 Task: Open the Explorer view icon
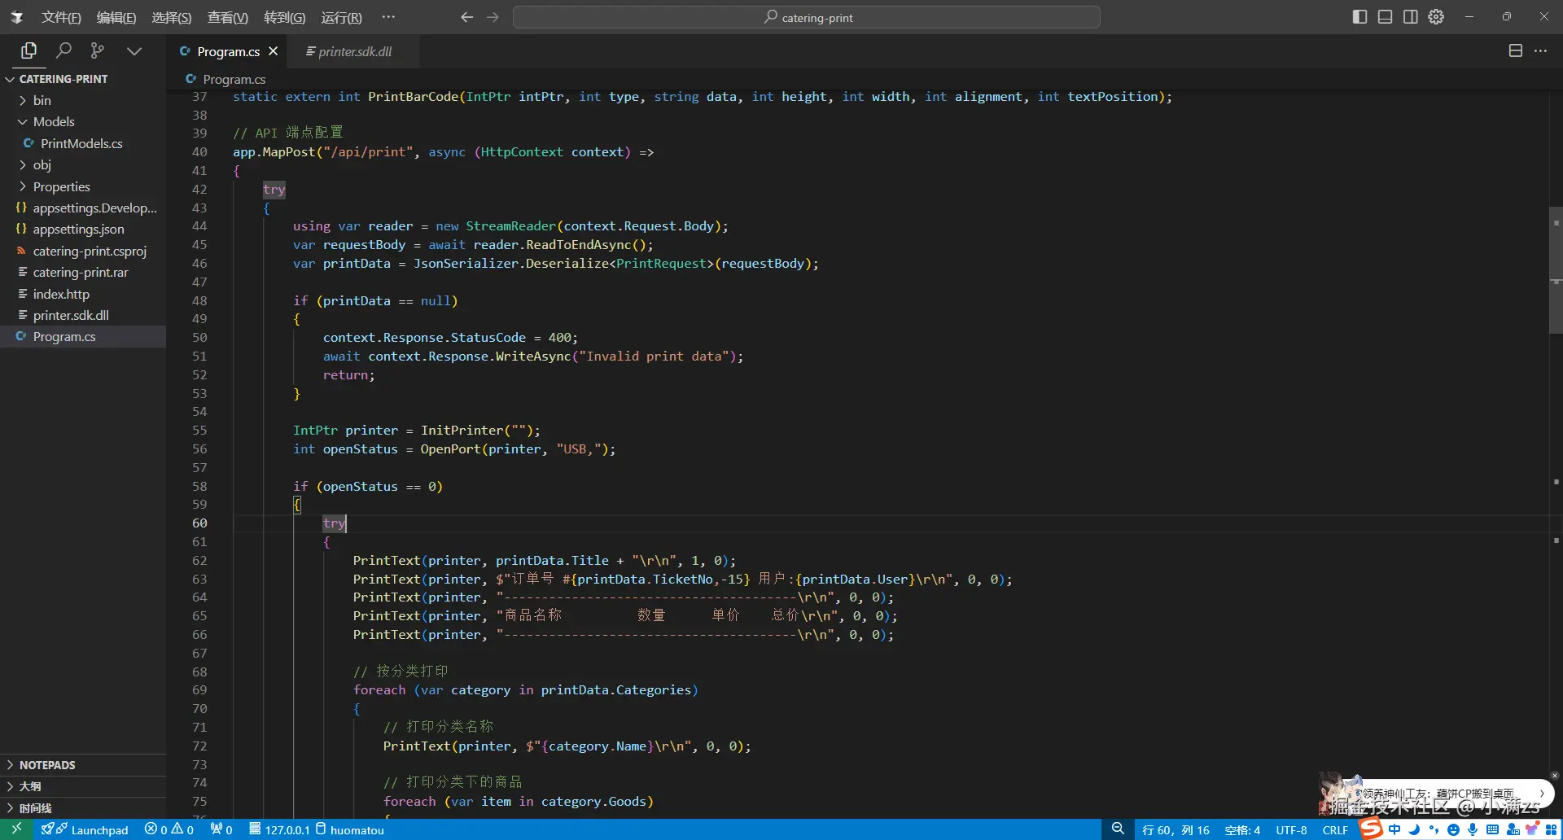click(29, 50)
